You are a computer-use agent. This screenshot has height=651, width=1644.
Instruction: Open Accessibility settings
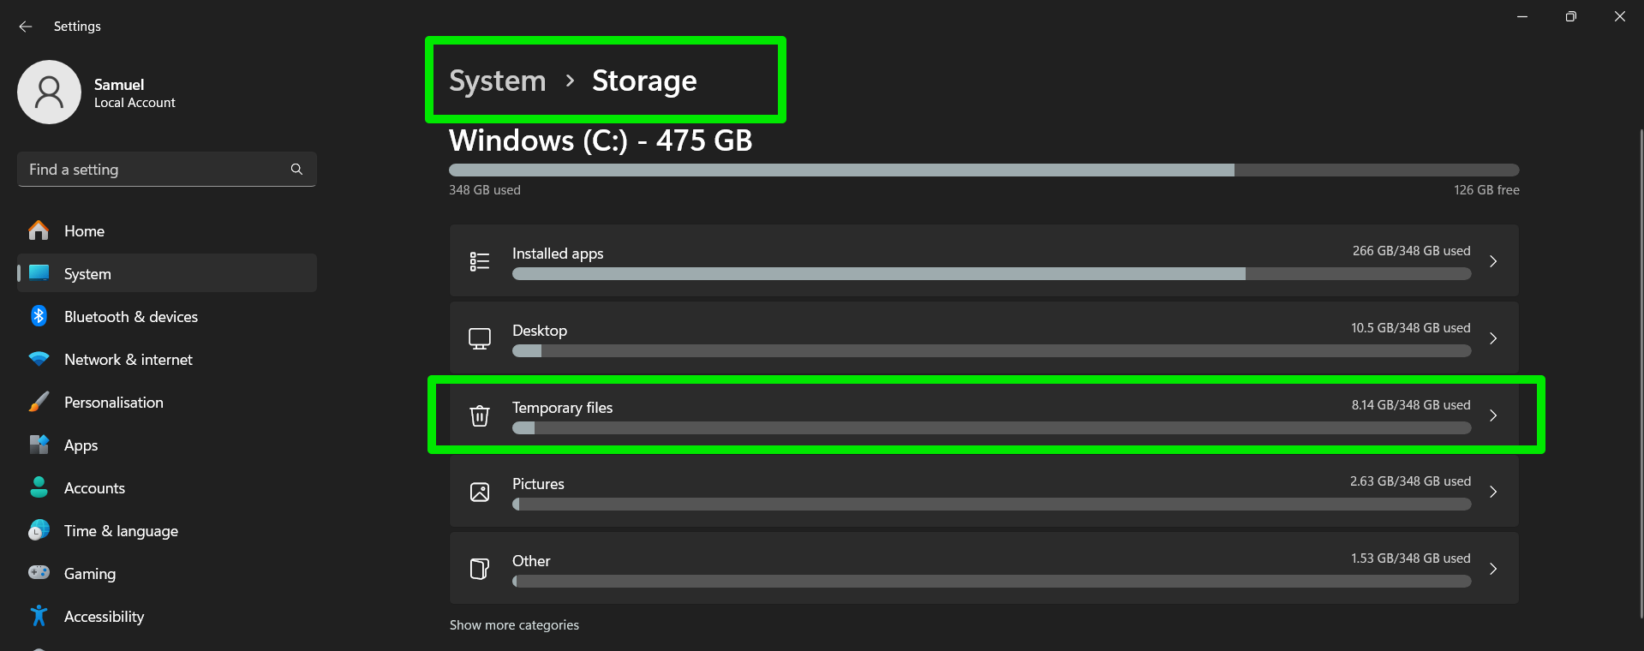point(104,617)
